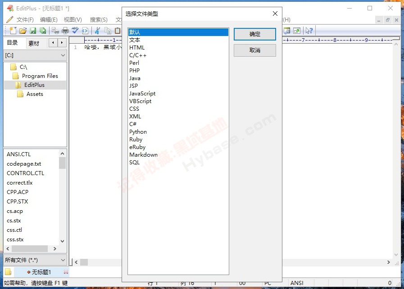Viewport: 404px width, 289px height.
Task: Select HTML in file type list
Action: [x=178, y=47]
